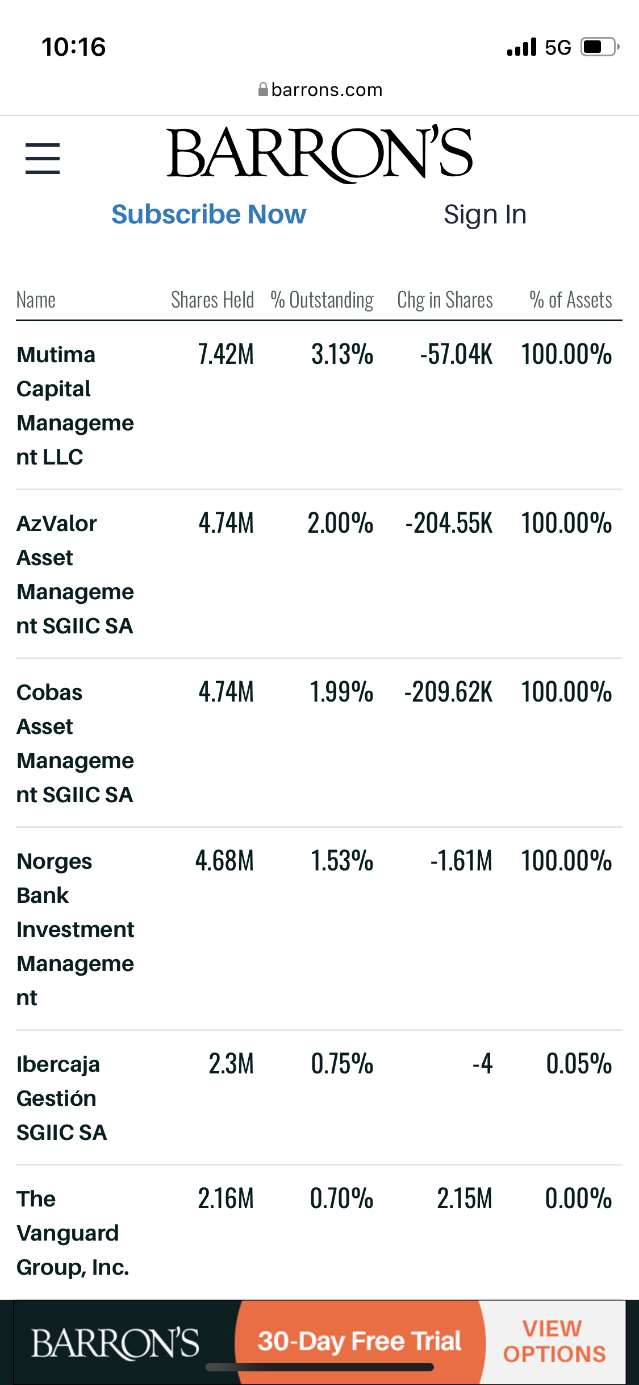This screenshot has width=639, height=1385.
Task: Tap the battery status icon
Action: (x=599, y=47)
